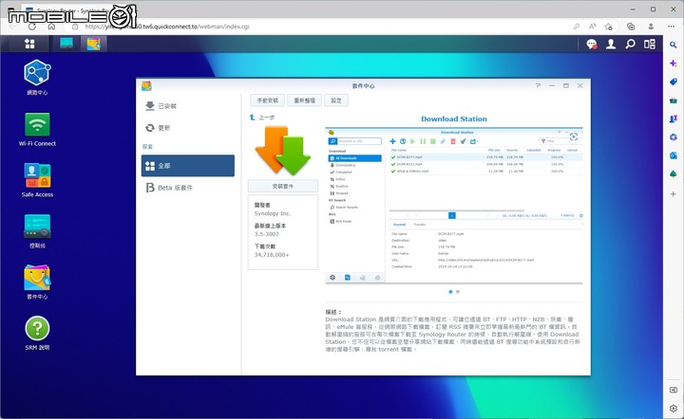This screenshot has height=419, width=684.
Task: Open the Network Center desktop icon
Action: 37,78
